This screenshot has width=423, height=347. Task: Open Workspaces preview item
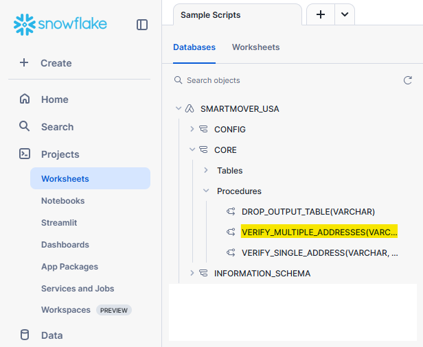66,310
